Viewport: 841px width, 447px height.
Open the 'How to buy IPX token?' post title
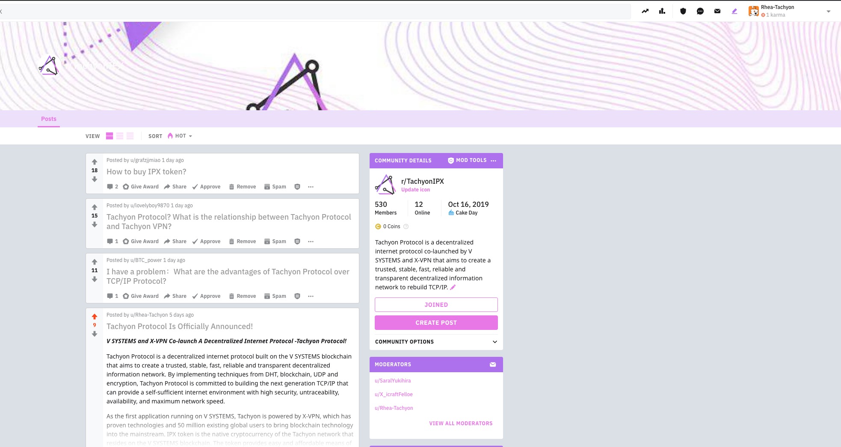tap(146, 172)
